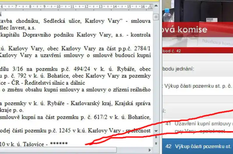Click the vertical scrollbar track in Word
This screenshot has width=233, height=154.
[x=156, y=74]
